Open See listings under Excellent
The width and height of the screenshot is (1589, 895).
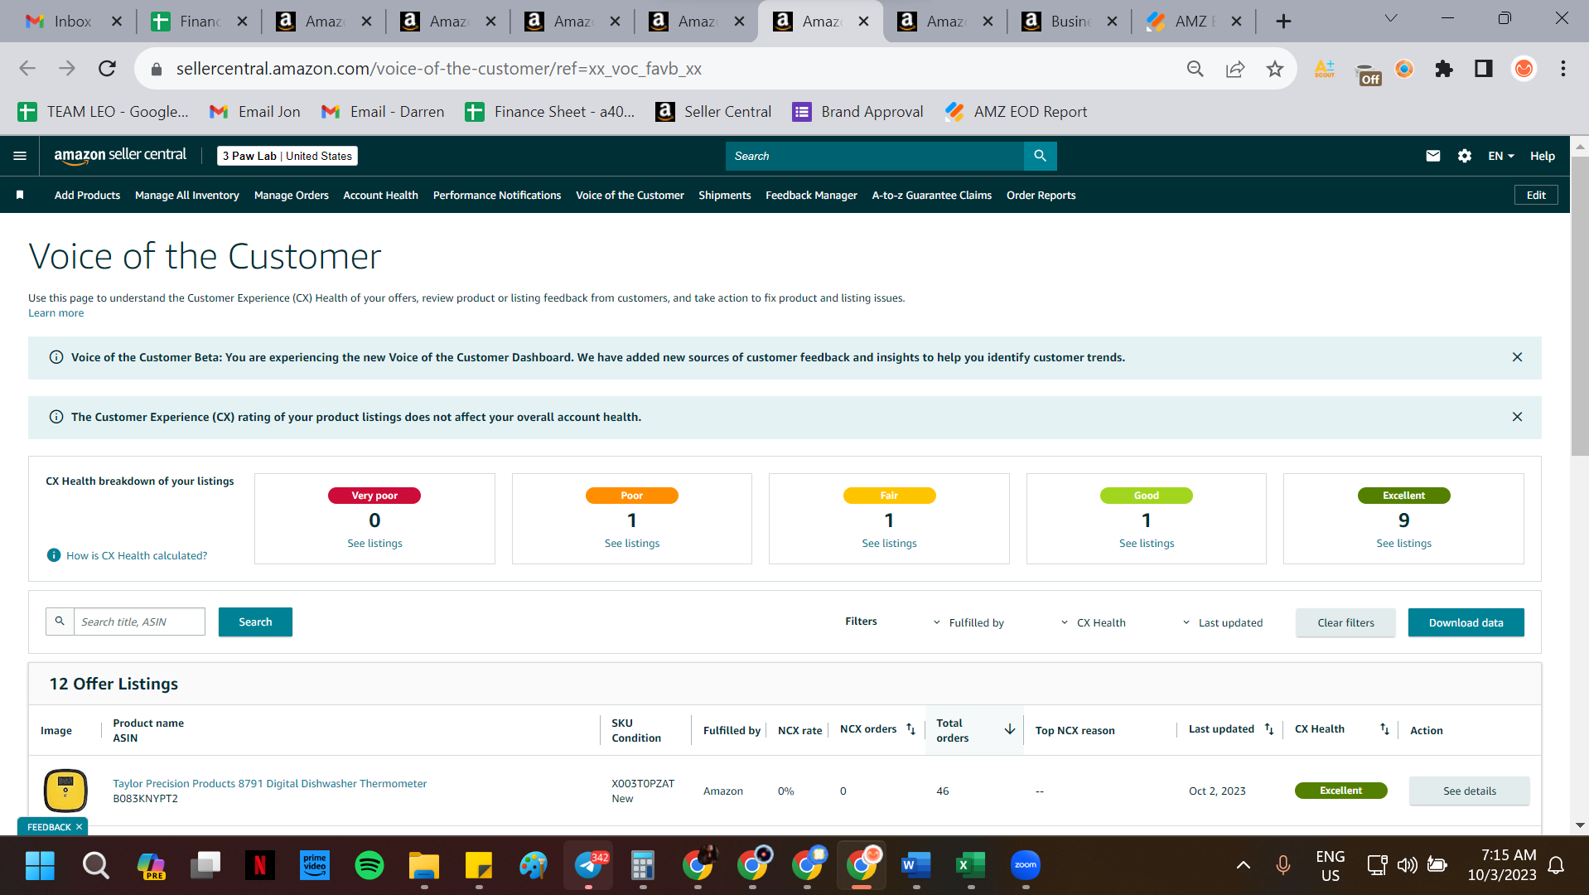[x=1403, y=543]
